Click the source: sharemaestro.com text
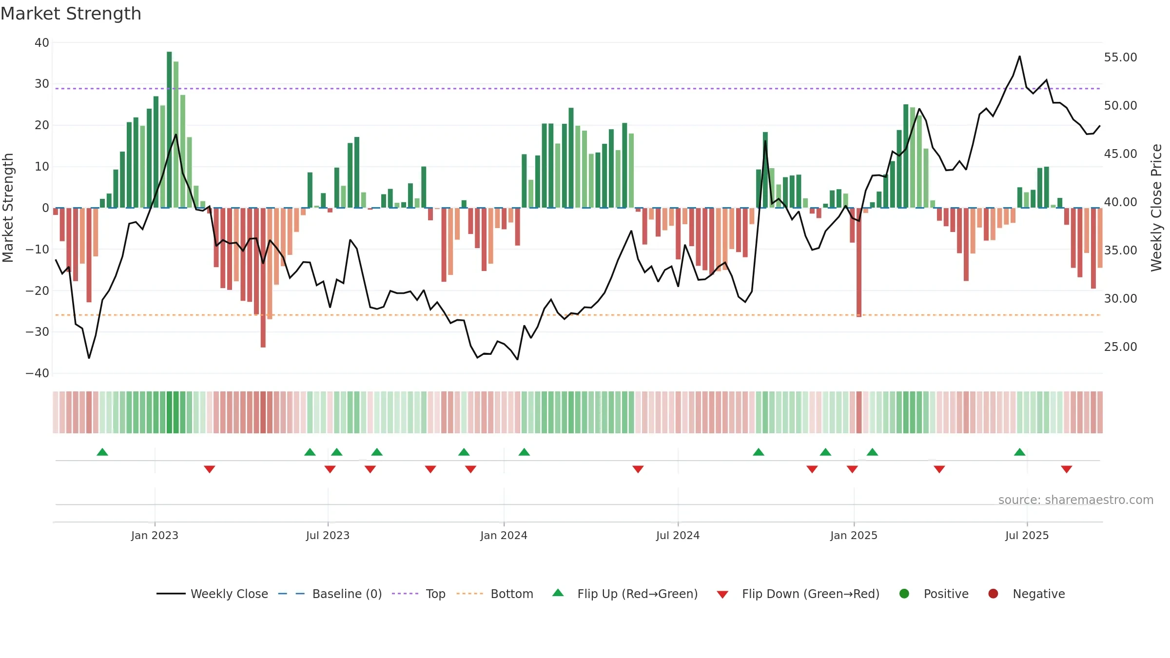Screen dimensions: 1170x658 click(x=1076, y=500)
